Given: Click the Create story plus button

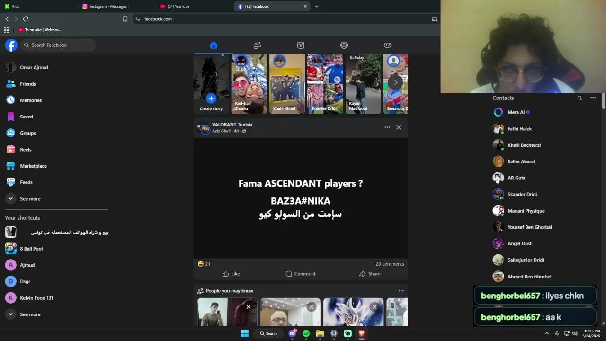Looking at the screenshot, I should pos(211,99).
